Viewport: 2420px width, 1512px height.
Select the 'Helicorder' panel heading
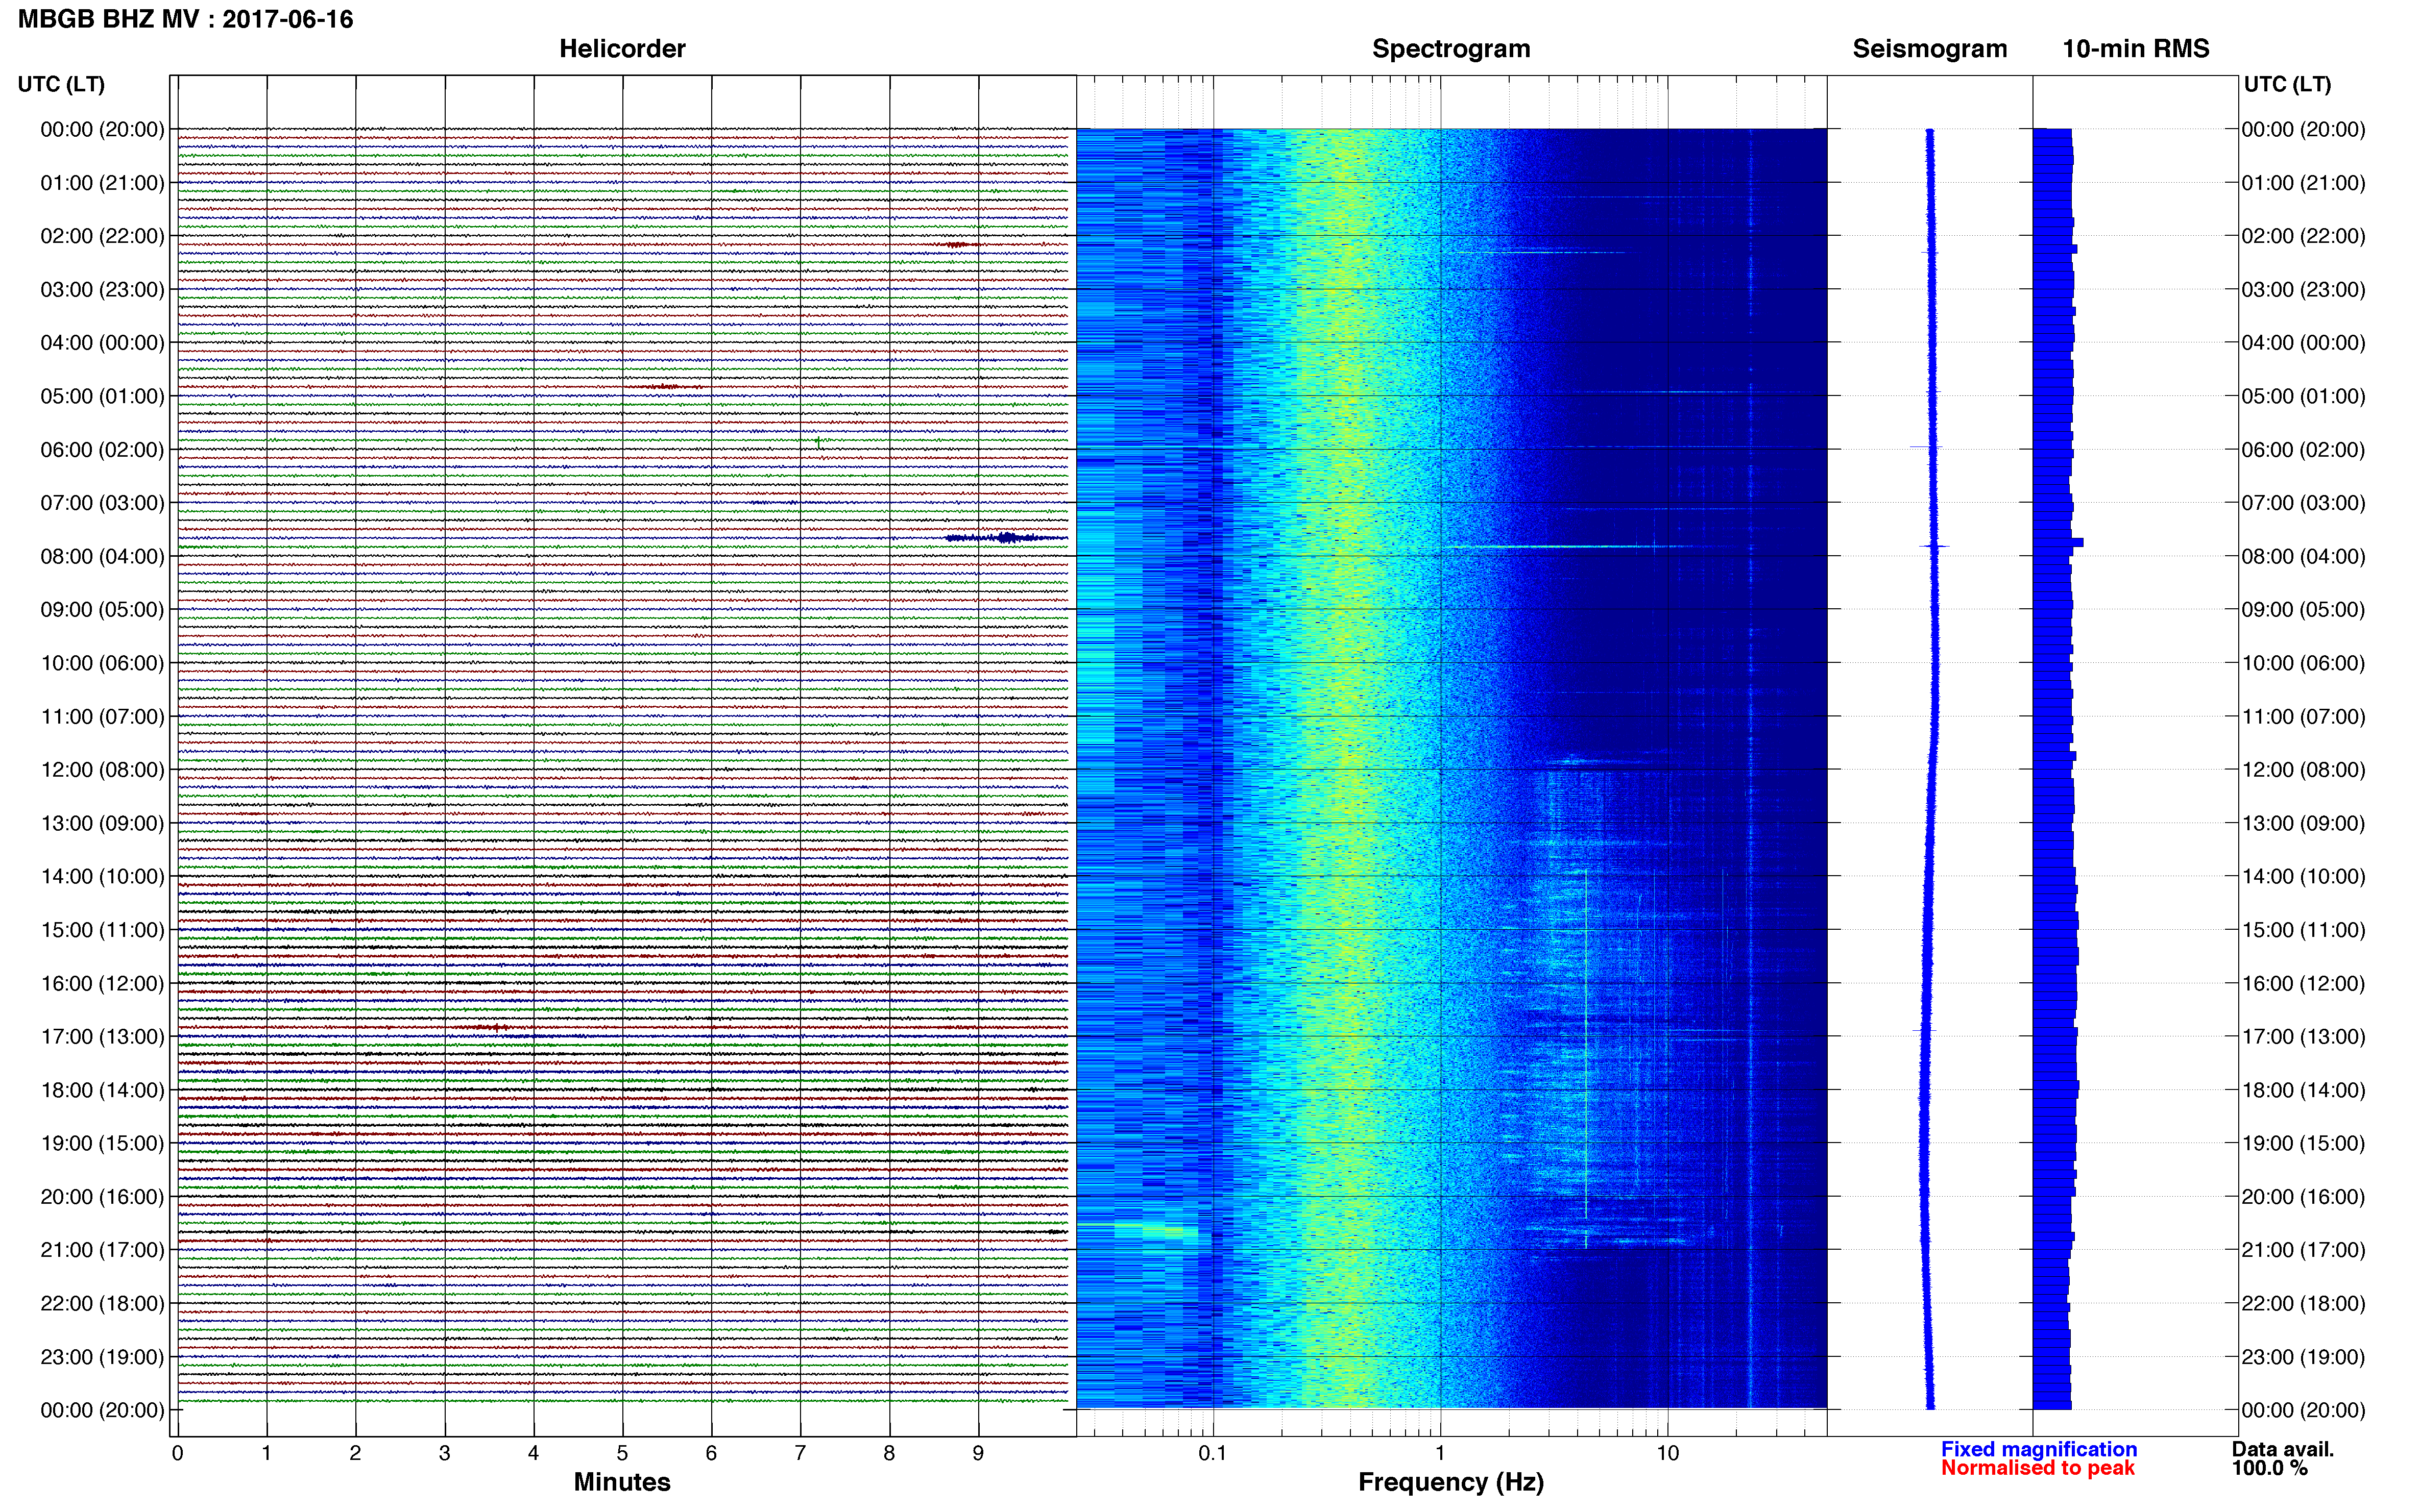tap(621, 49)
